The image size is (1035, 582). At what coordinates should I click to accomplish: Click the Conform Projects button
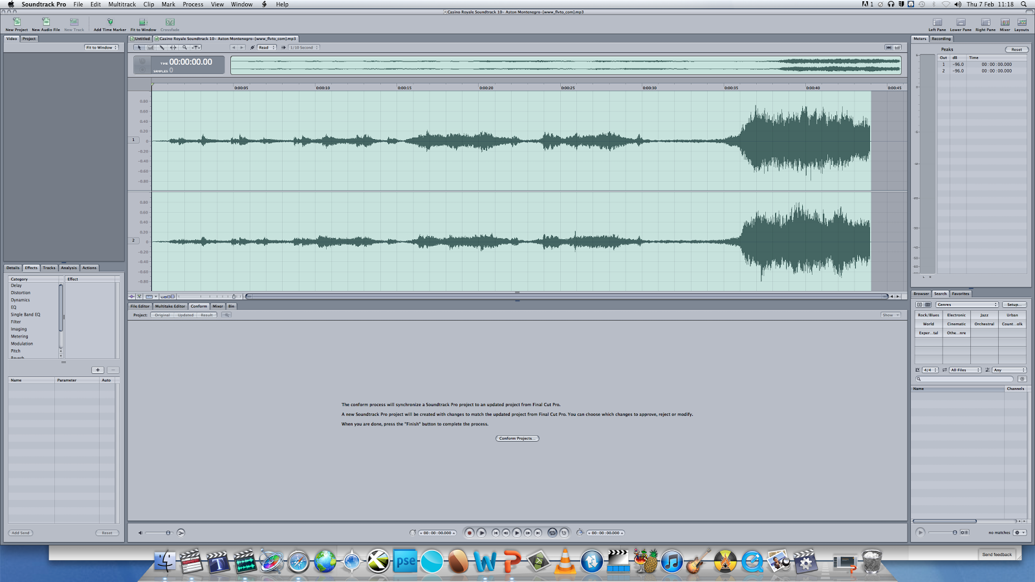coord(517,438)
